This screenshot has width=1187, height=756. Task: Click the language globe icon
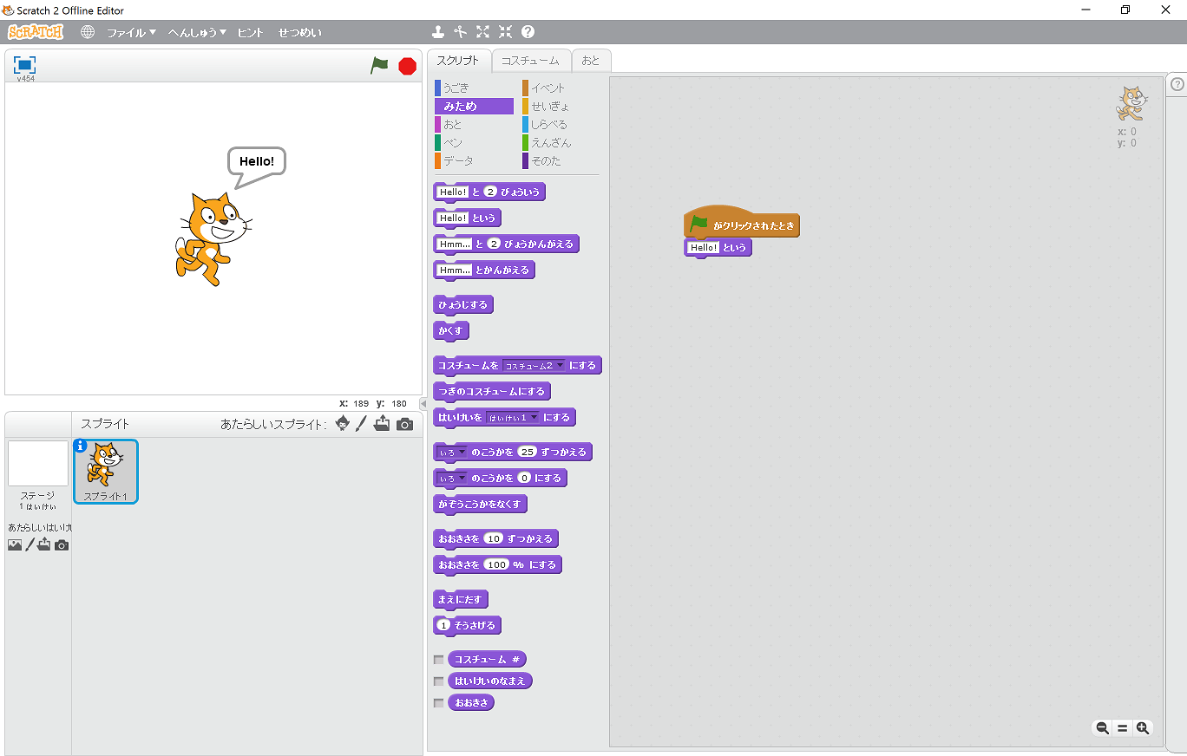click(88, 32)
